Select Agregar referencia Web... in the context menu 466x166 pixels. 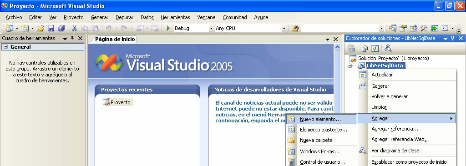(x=406, y=139)
